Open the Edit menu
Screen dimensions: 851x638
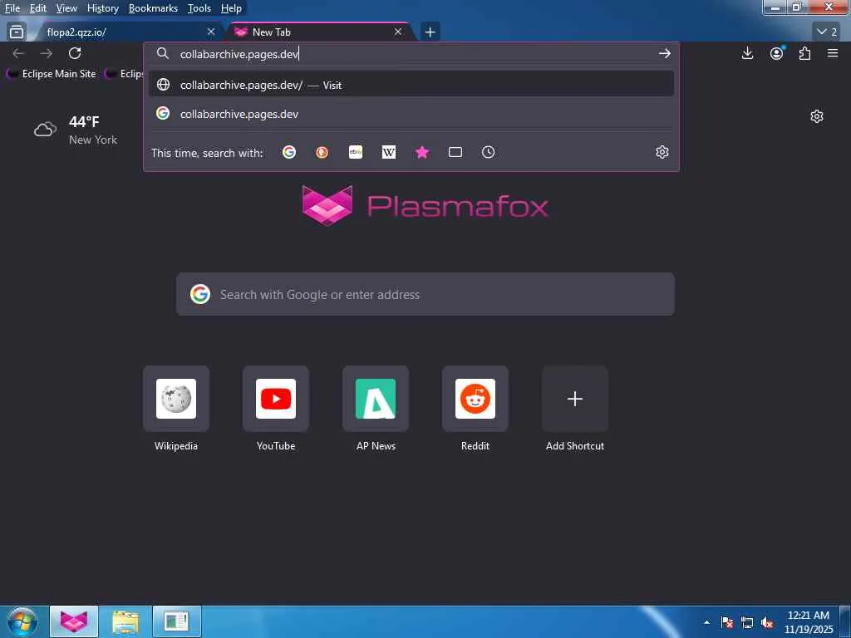pyautogui.click(x=37, y=8)
